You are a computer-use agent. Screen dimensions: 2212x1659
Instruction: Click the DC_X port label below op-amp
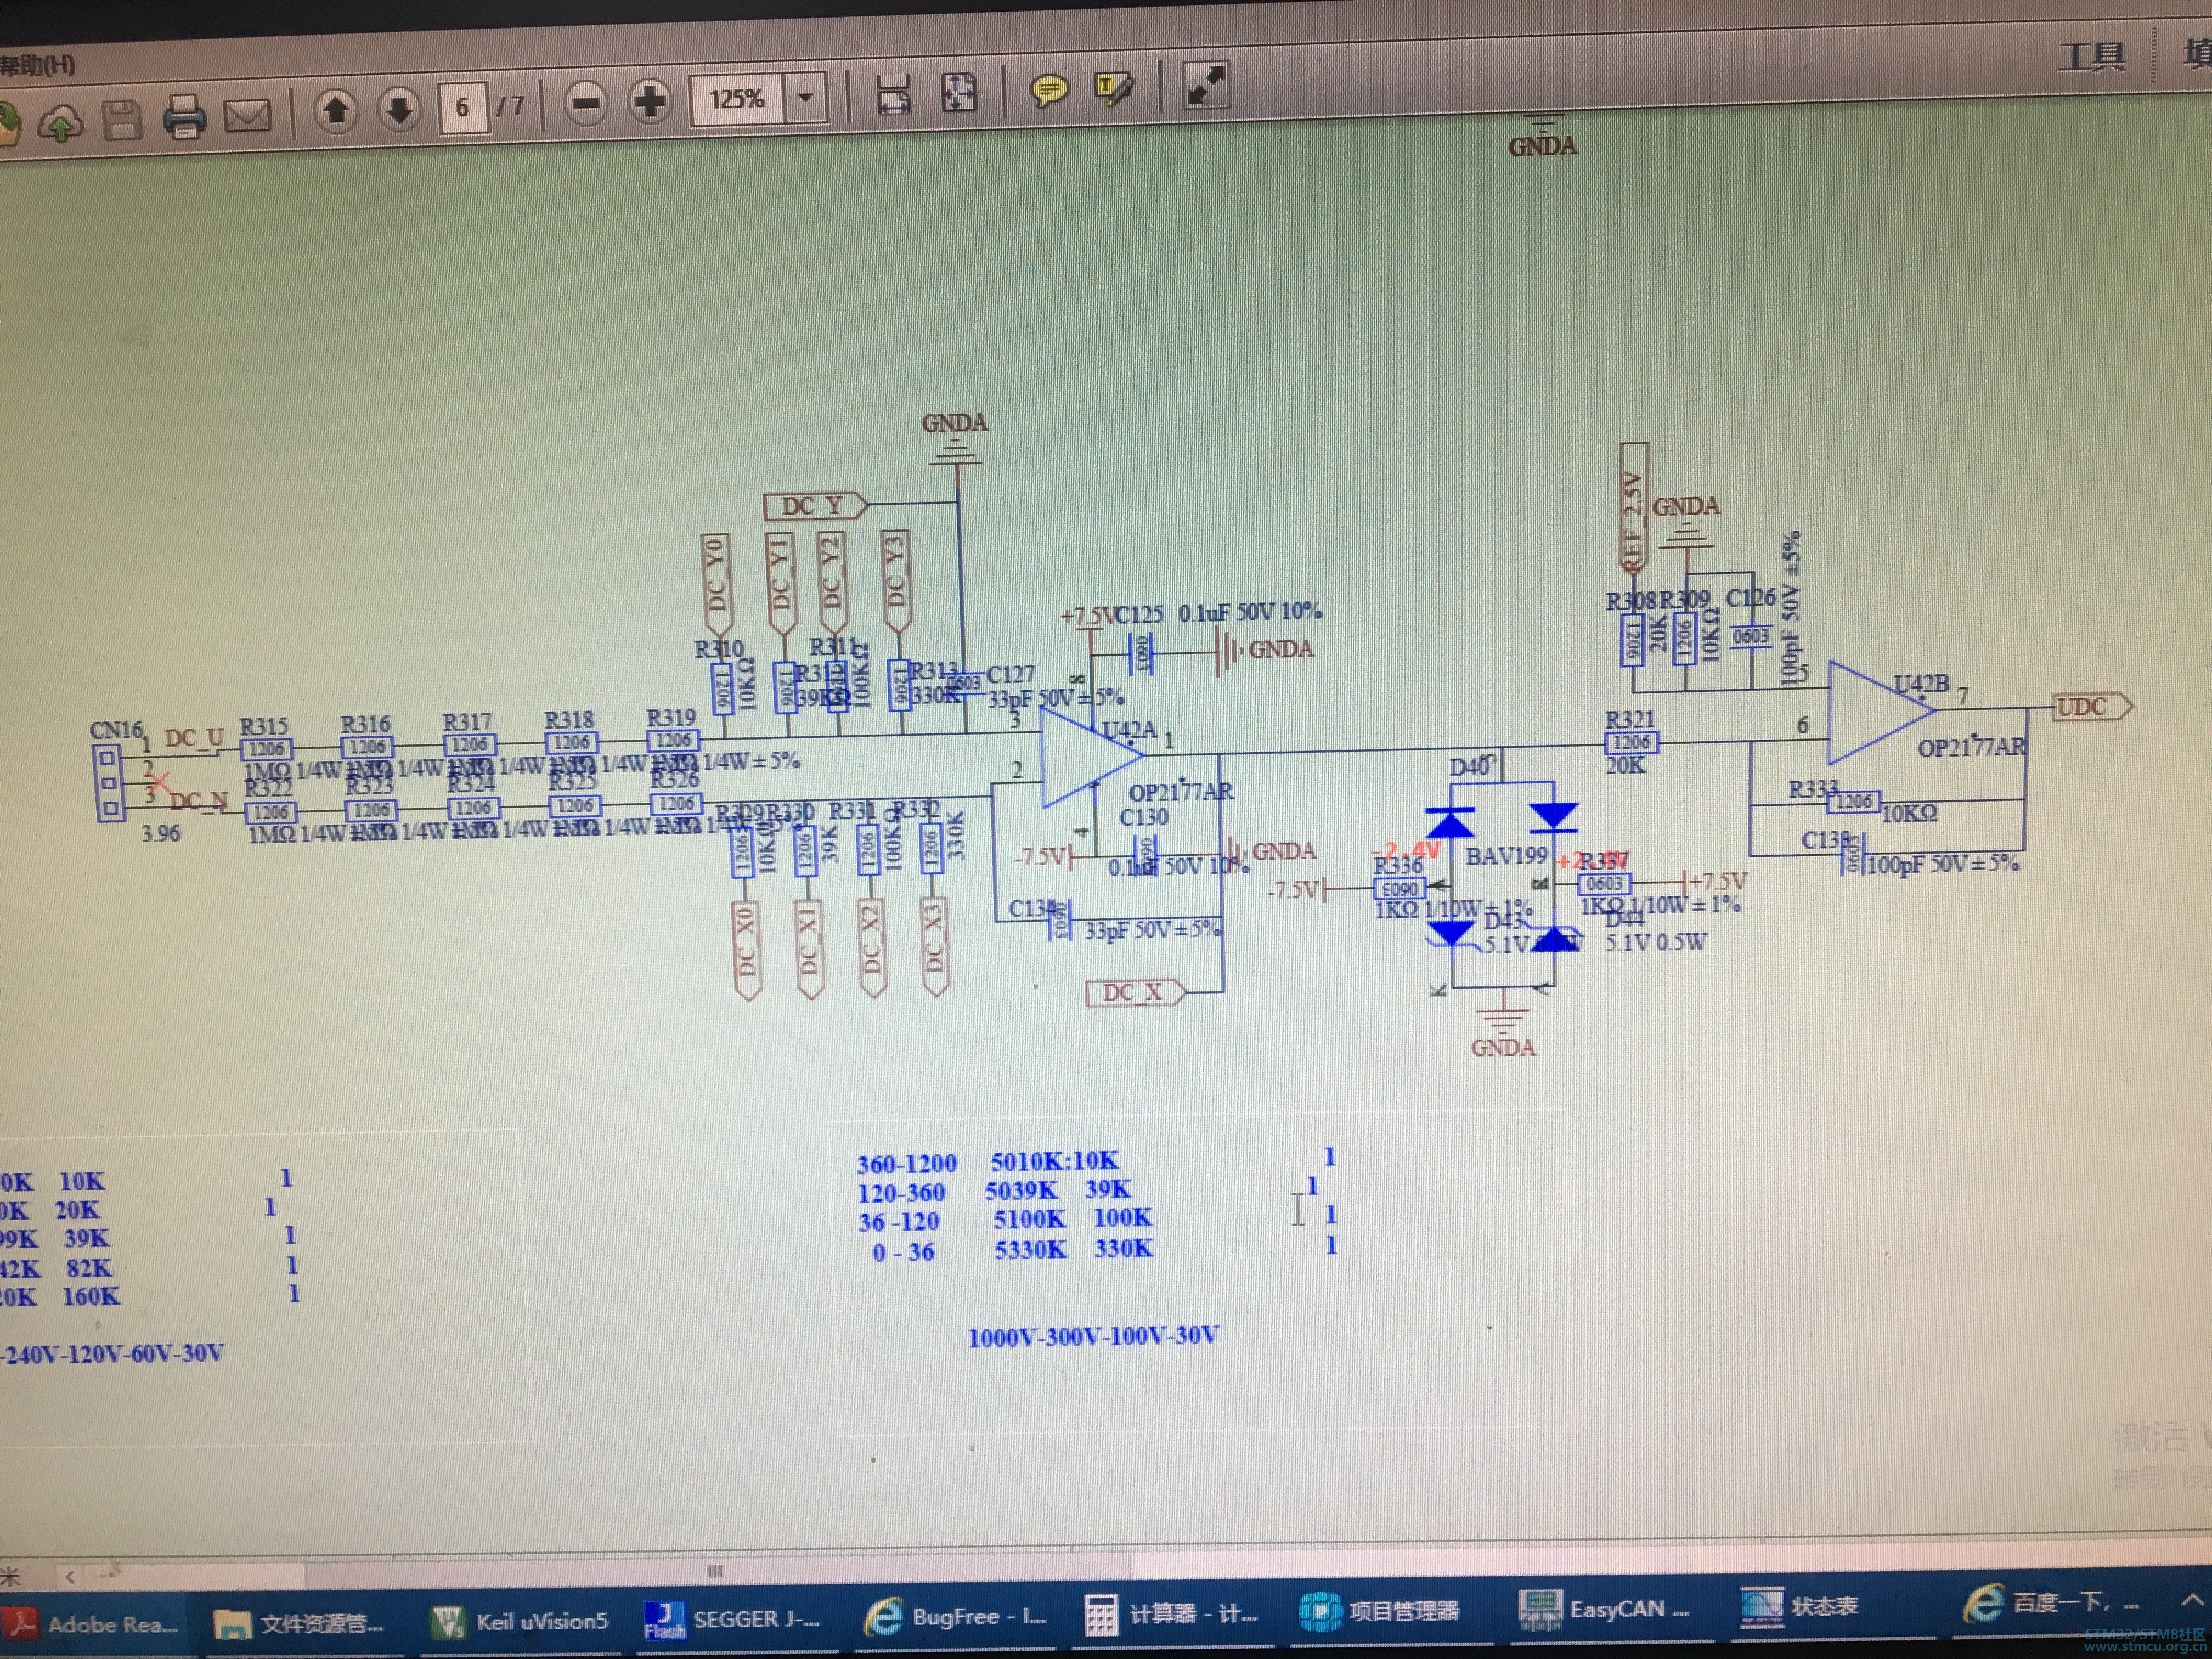1136,992
